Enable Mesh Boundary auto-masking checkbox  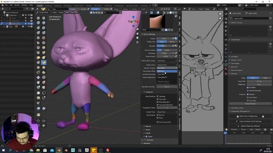157,102
